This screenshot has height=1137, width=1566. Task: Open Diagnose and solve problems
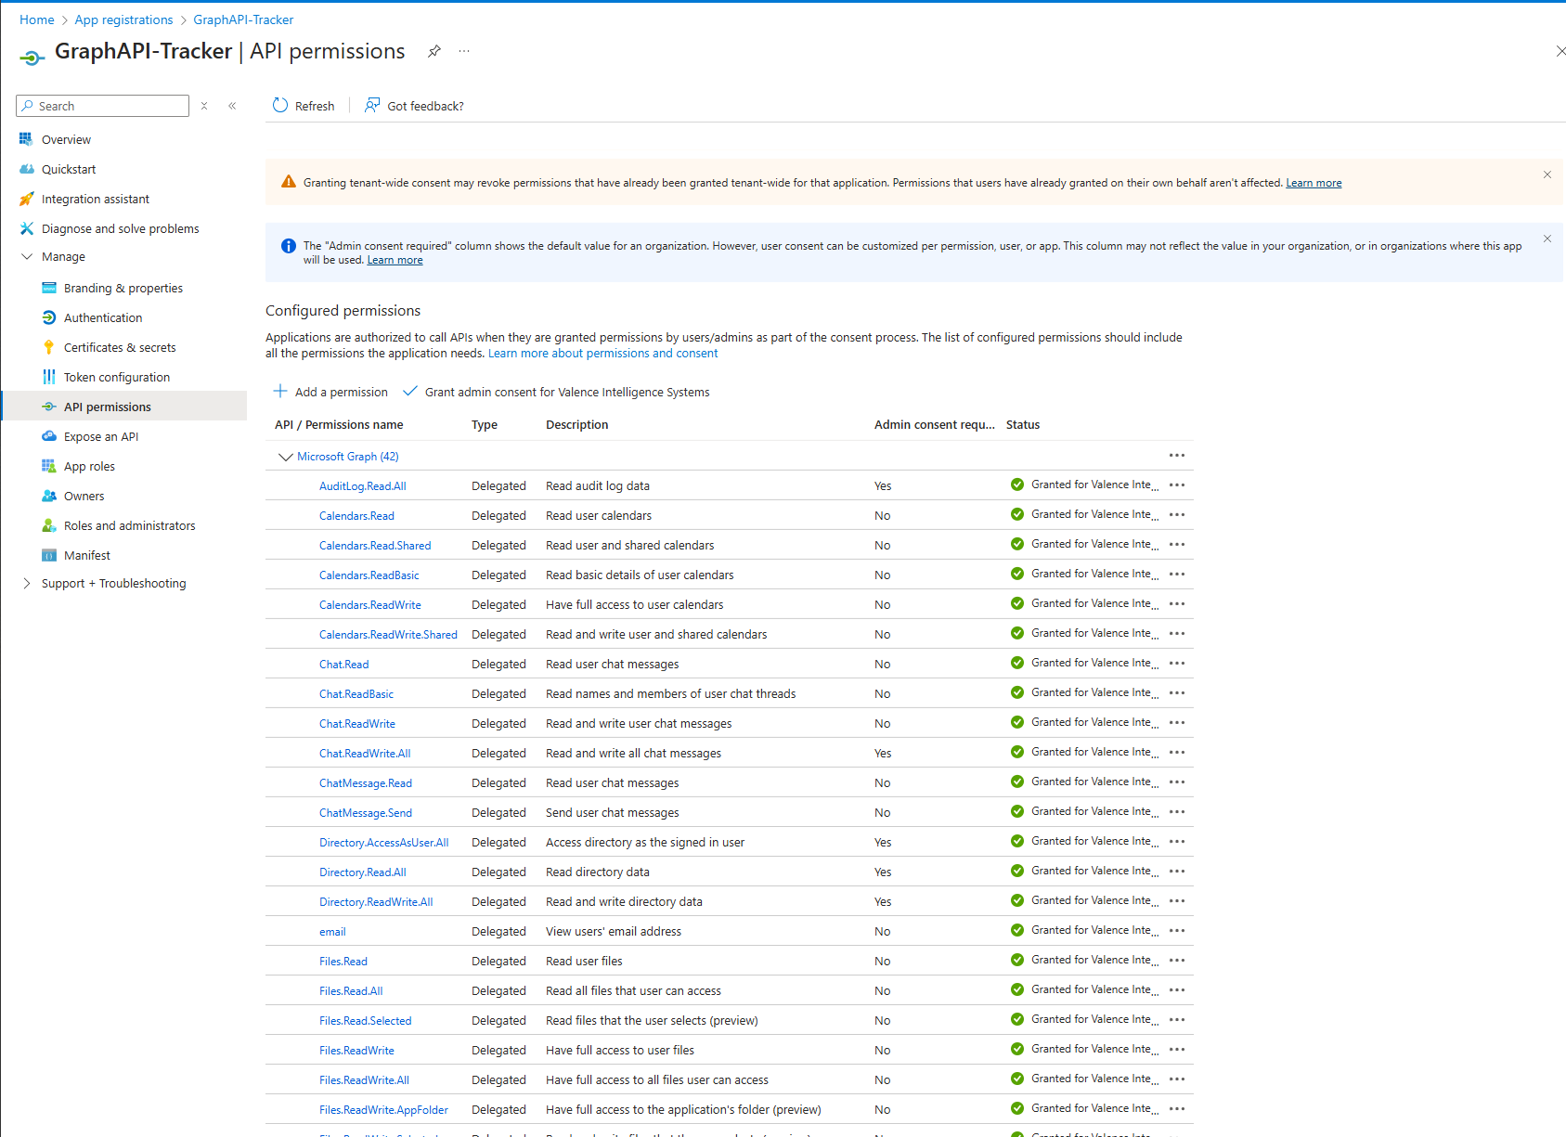pos(120,228)
